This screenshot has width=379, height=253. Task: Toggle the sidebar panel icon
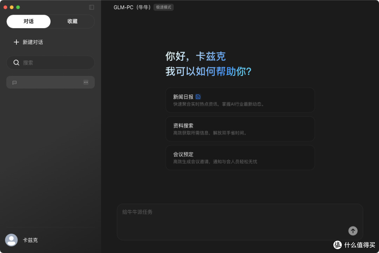pos(91,7)
